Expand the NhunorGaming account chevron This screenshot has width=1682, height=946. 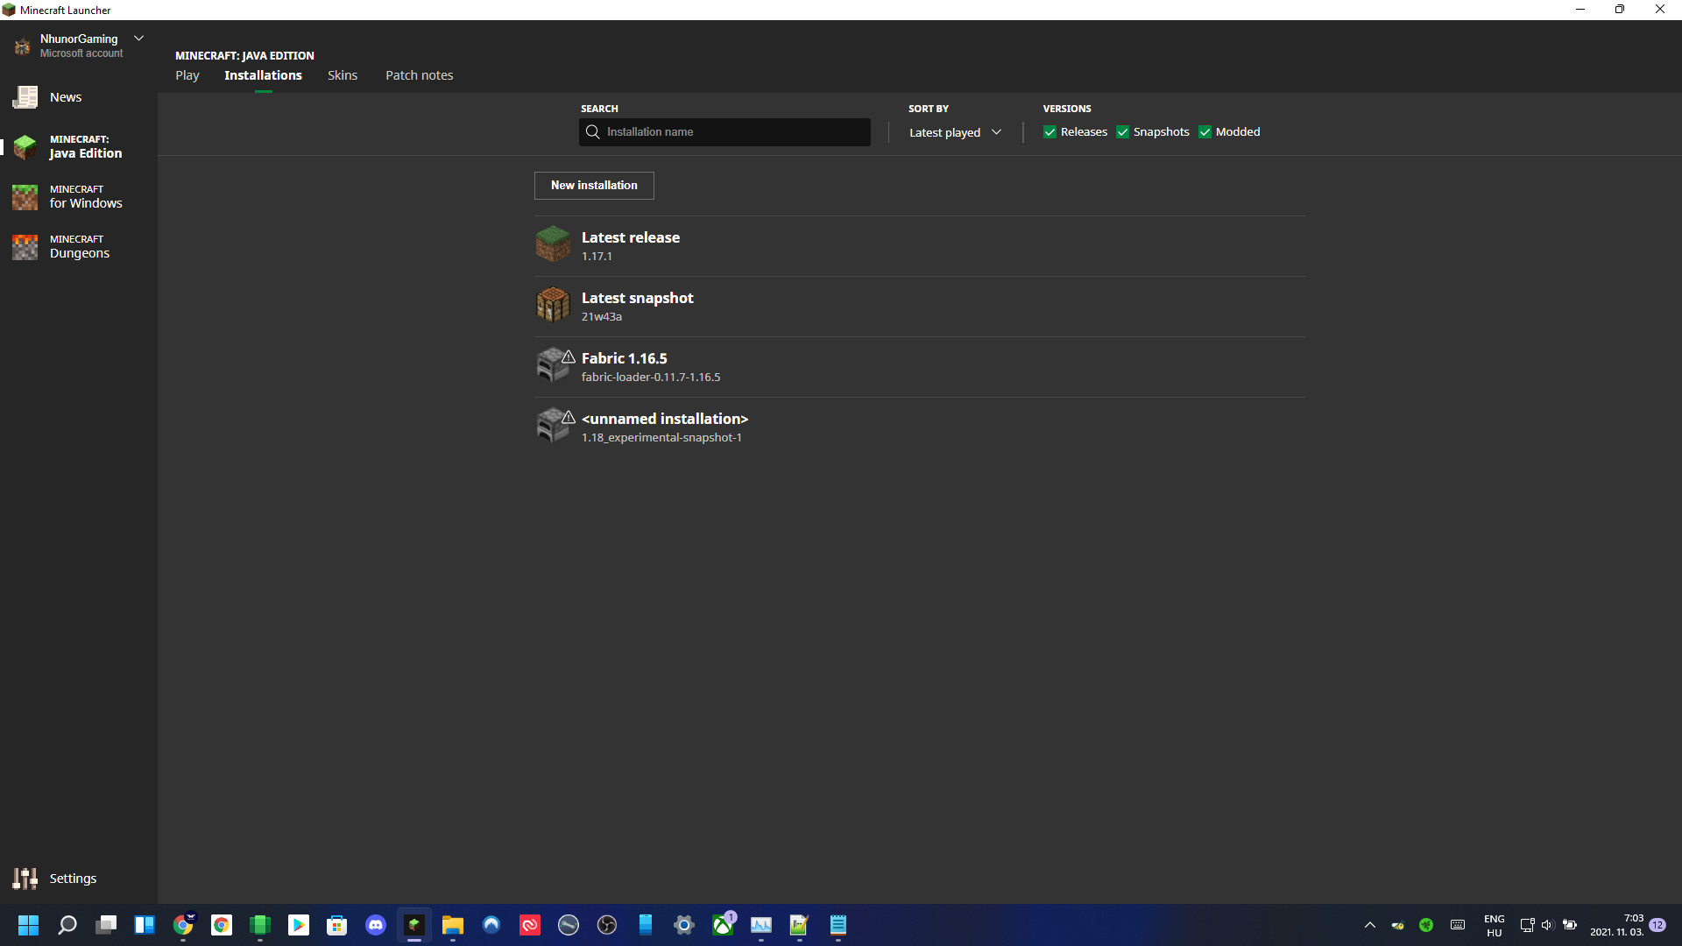138,39
